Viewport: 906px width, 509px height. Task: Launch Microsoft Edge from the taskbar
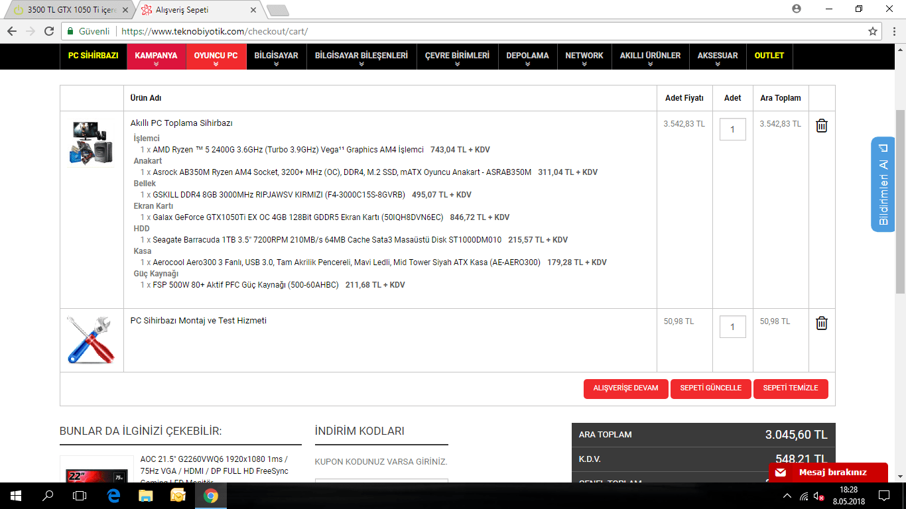(113, 496)
